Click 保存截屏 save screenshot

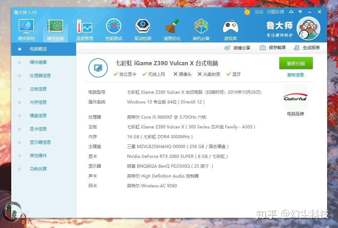[x=273, y=48]
